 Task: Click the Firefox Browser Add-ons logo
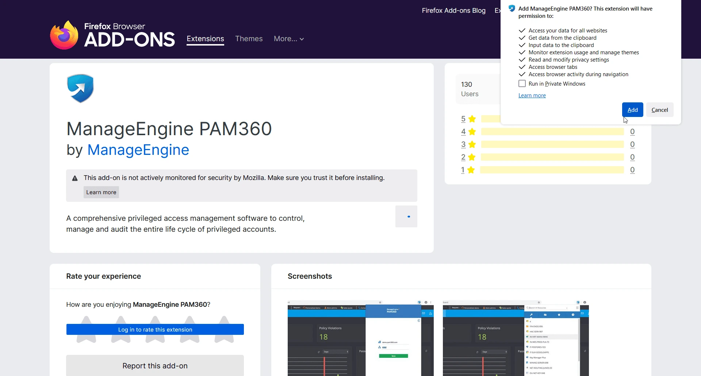112,35
